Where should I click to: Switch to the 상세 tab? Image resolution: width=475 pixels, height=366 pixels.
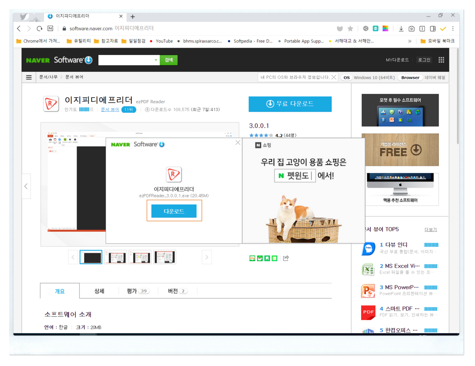tap(99, 291)
